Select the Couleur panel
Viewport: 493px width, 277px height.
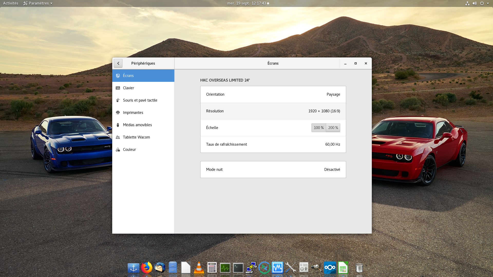tap(129, 150)
